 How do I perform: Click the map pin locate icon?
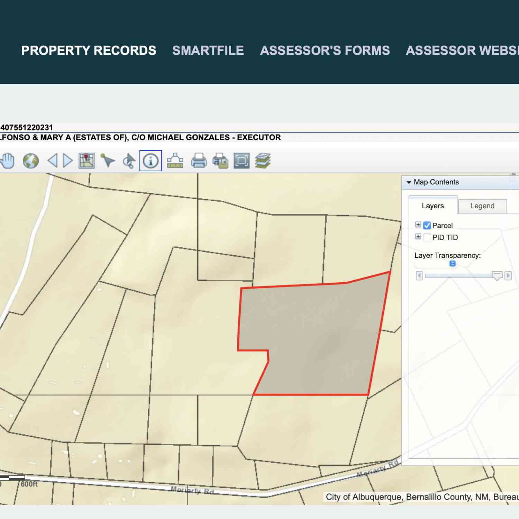tap(86, 161)
